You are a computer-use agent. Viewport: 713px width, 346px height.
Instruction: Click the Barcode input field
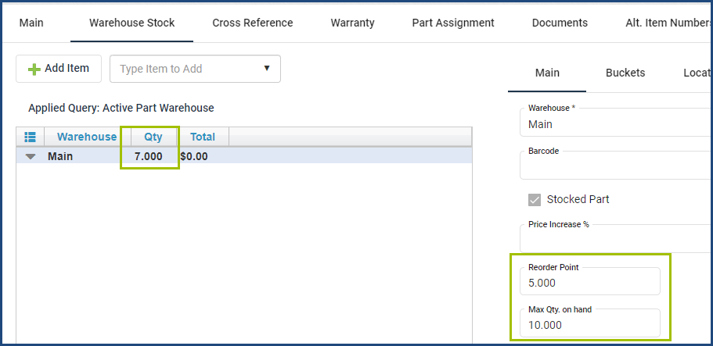tap(616, 165)
